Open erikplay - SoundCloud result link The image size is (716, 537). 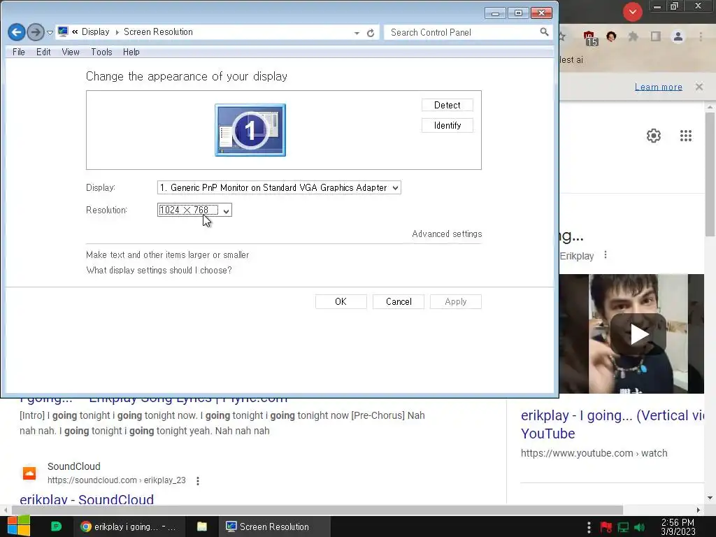[87, 499]
